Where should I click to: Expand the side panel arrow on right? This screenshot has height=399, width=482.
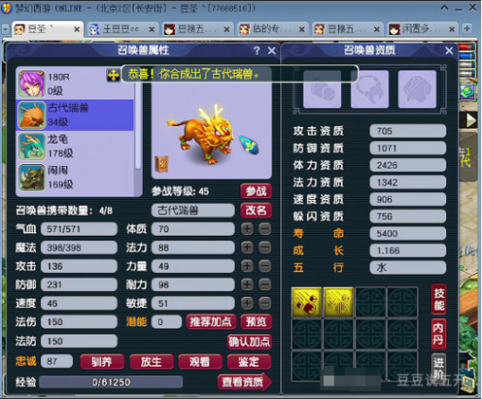pos(470,121)
